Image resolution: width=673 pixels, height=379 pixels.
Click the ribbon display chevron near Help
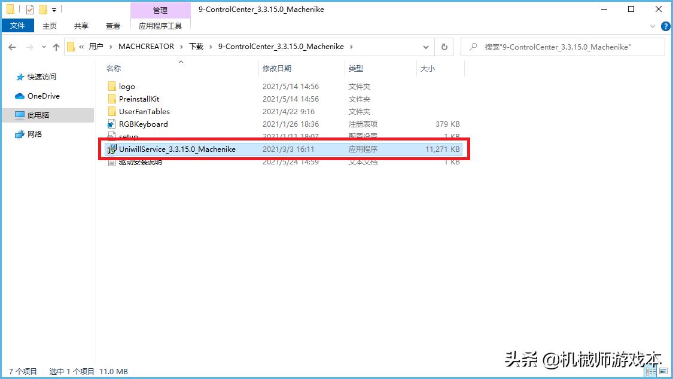tap(653, 26)
